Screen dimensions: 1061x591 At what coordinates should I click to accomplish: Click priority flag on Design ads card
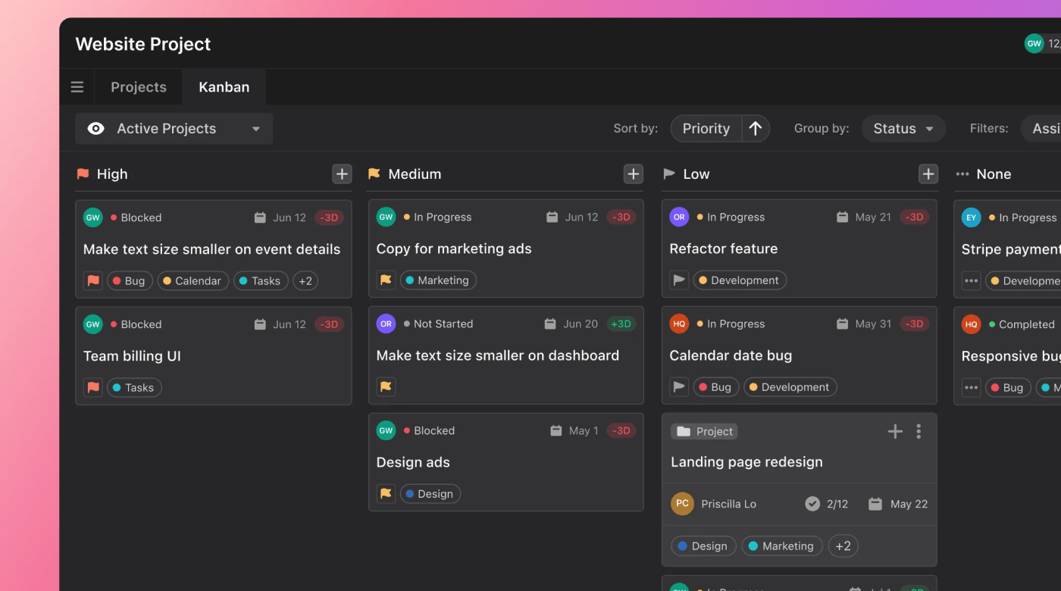386,494
